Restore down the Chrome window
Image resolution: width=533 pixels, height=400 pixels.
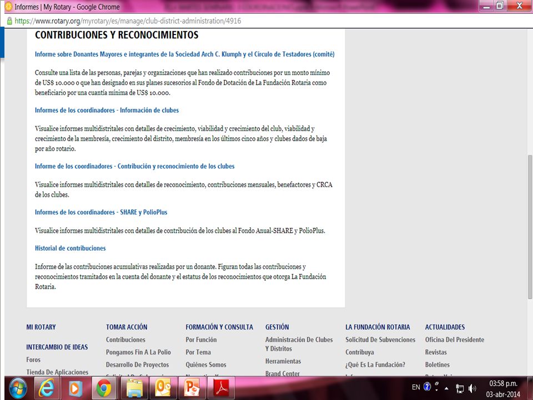pos(500,6)
